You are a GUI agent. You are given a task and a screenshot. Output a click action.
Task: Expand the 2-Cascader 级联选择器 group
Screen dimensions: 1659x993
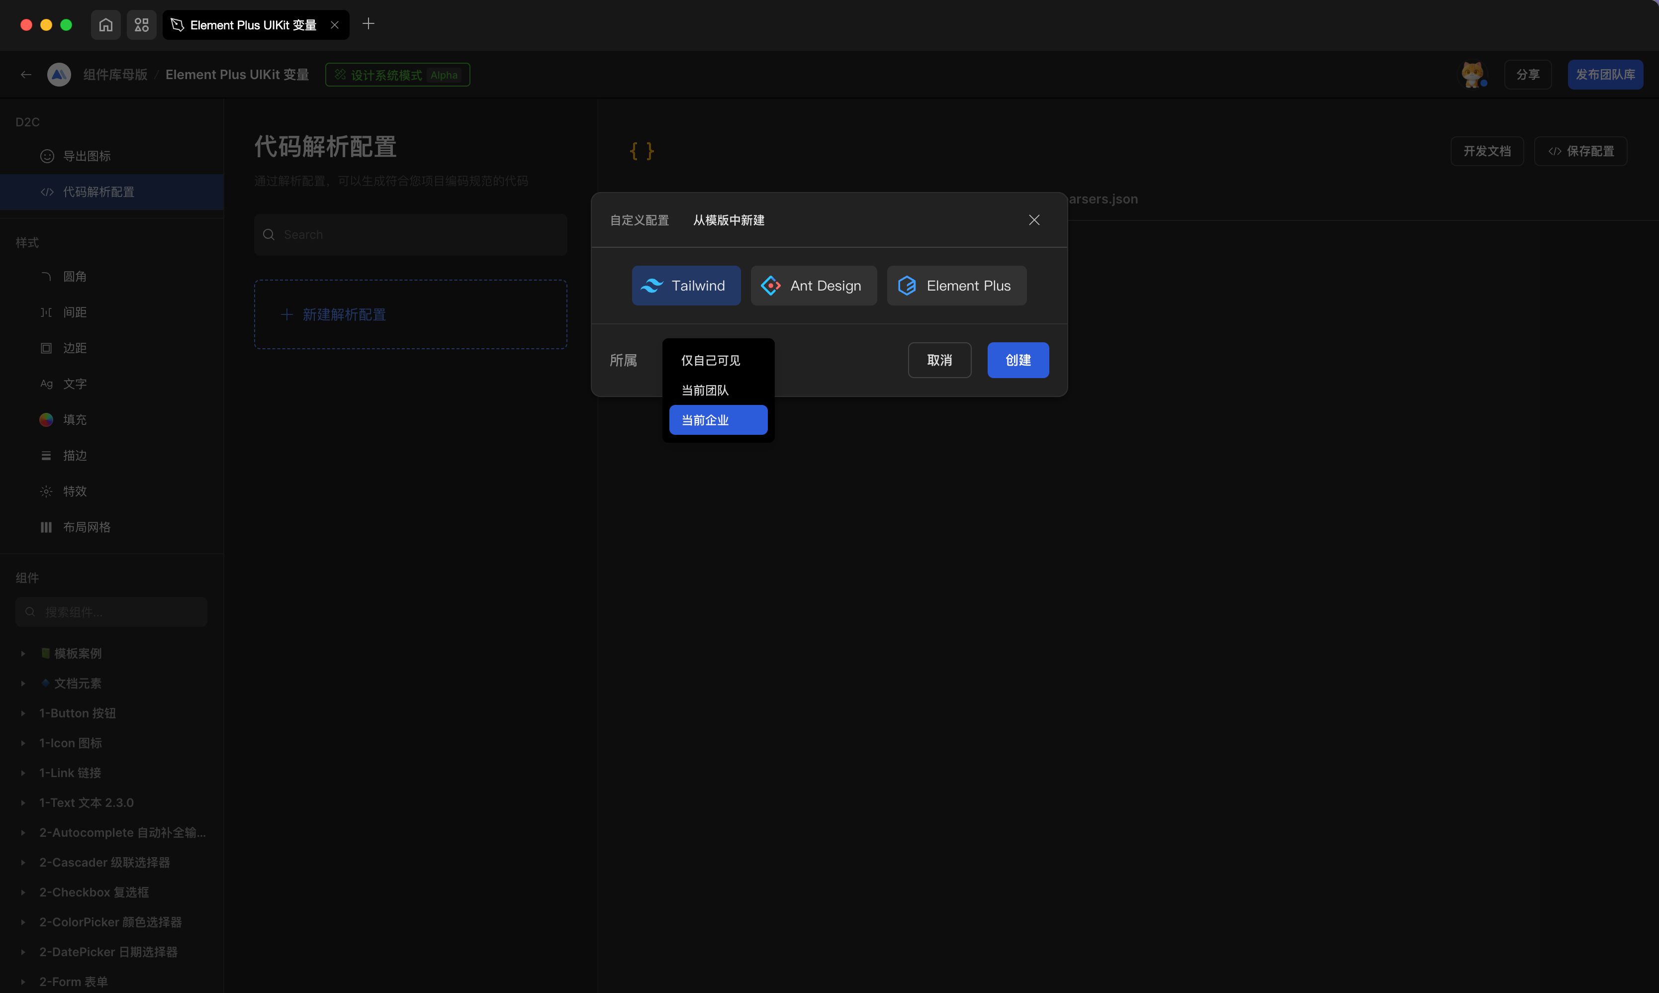(23, 863)
